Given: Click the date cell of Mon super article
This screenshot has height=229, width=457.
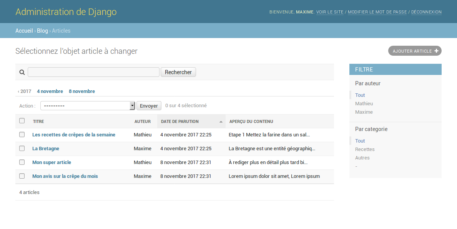Looking at the screenshot, I should tap(186, 162).
